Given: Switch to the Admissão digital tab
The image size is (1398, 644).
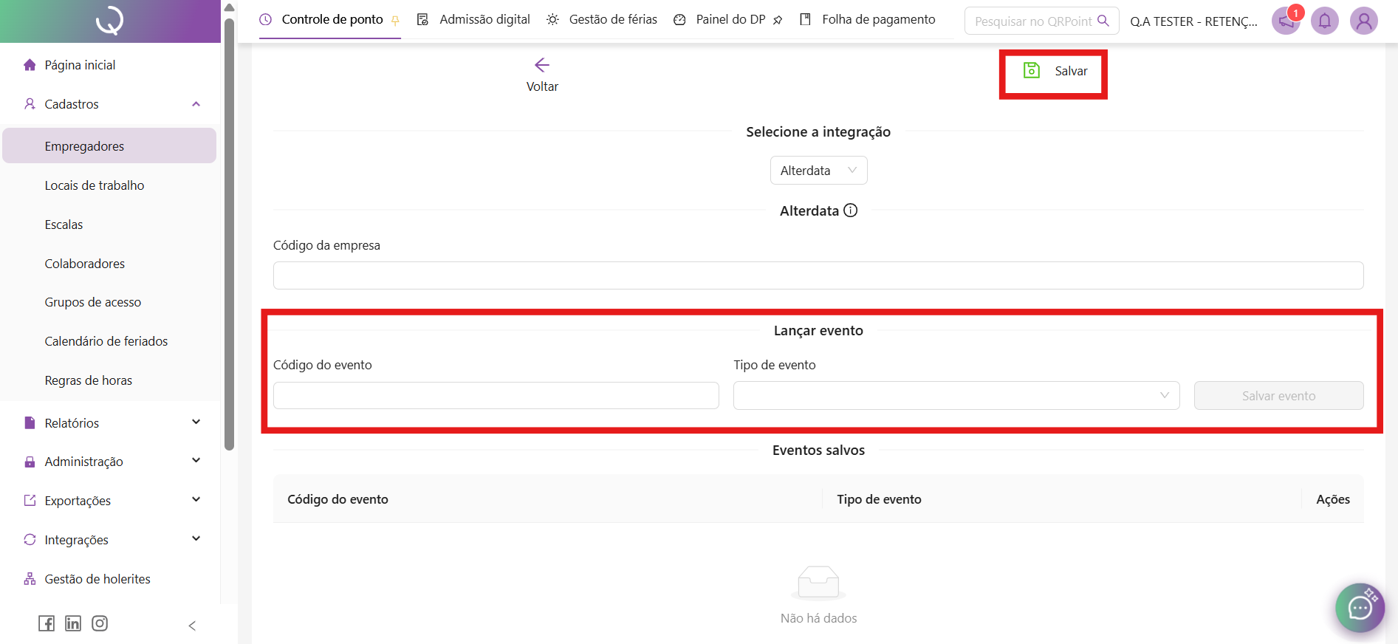Looking at the screenshot, I should tap(474, 19).
